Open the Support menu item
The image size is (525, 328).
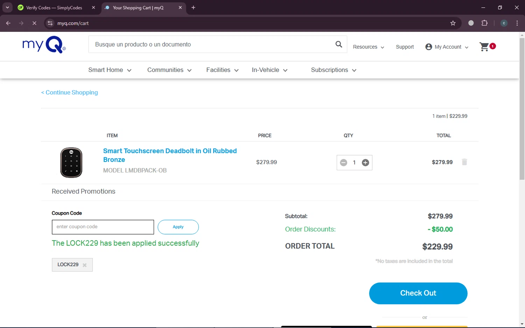pyautogui.click(x=405, y=47)
